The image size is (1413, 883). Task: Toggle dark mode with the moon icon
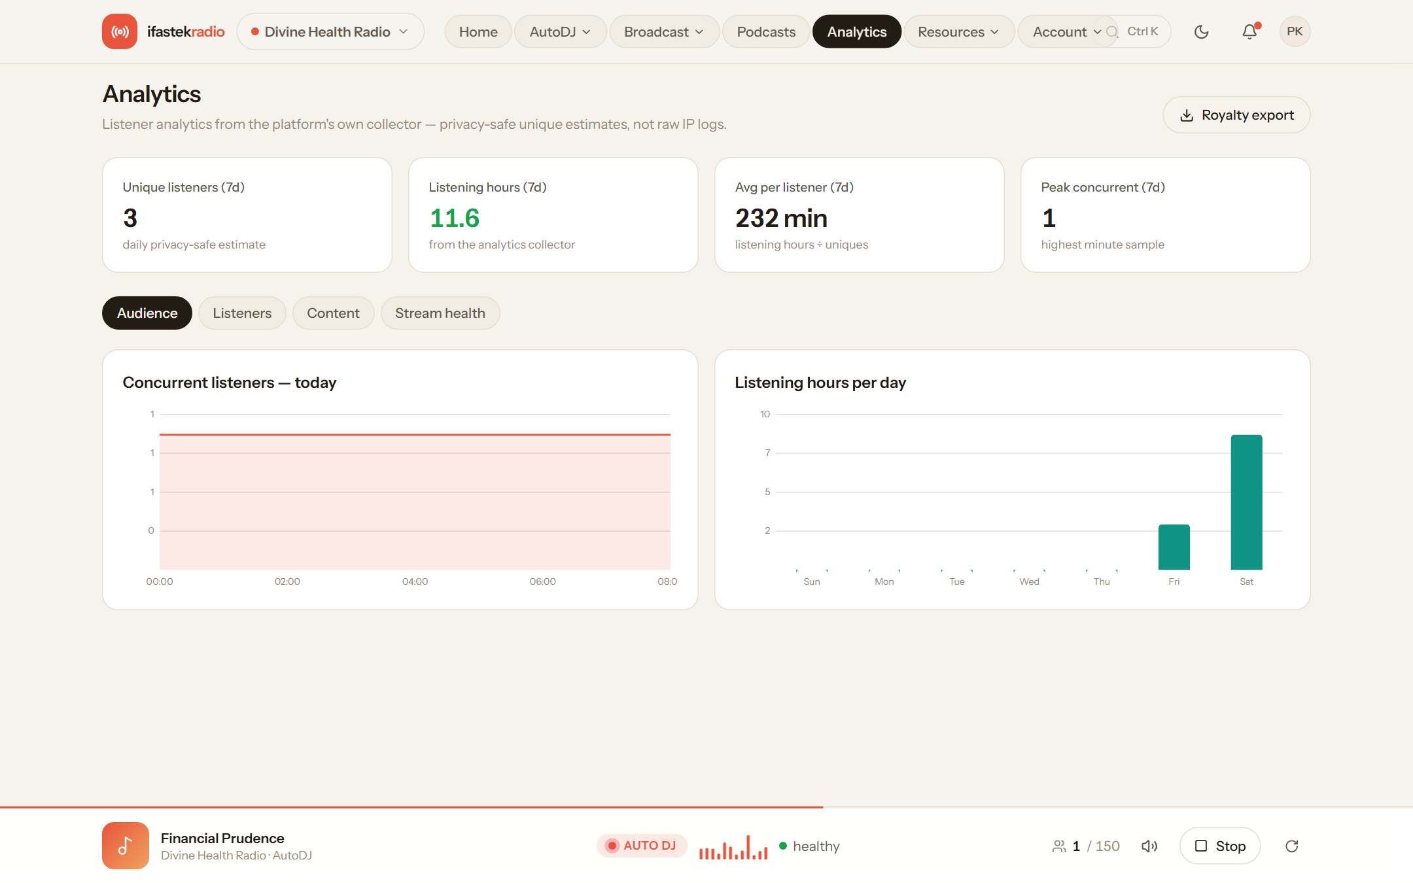point(1201,31)
